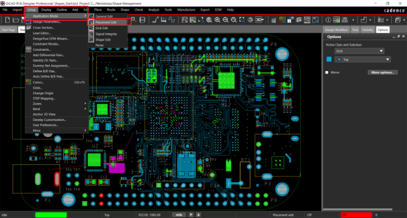Click the Refresh display icon
Image resolution: width=407 pixels, height=218 pixels.
click(x=250, y=20)
